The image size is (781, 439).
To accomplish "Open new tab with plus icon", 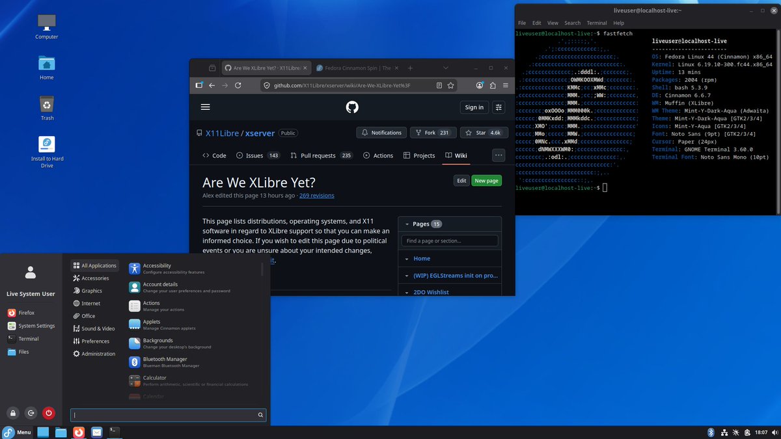I will coord(410,68).
